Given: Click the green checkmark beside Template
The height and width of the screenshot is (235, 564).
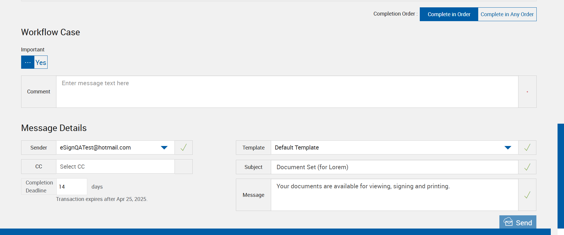Looking at the screenshot, I should click(527, 147).
